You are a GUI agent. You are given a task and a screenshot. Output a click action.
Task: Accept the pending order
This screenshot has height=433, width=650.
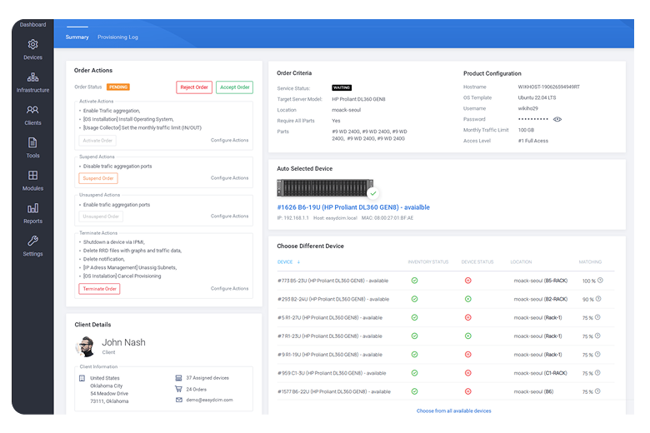pos(235,87)
